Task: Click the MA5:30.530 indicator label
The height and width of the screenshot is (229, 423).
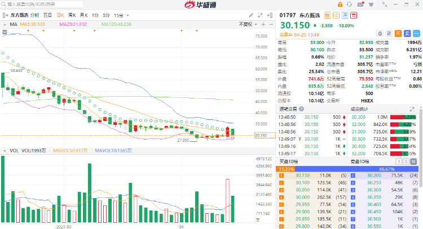Action: 33,25
